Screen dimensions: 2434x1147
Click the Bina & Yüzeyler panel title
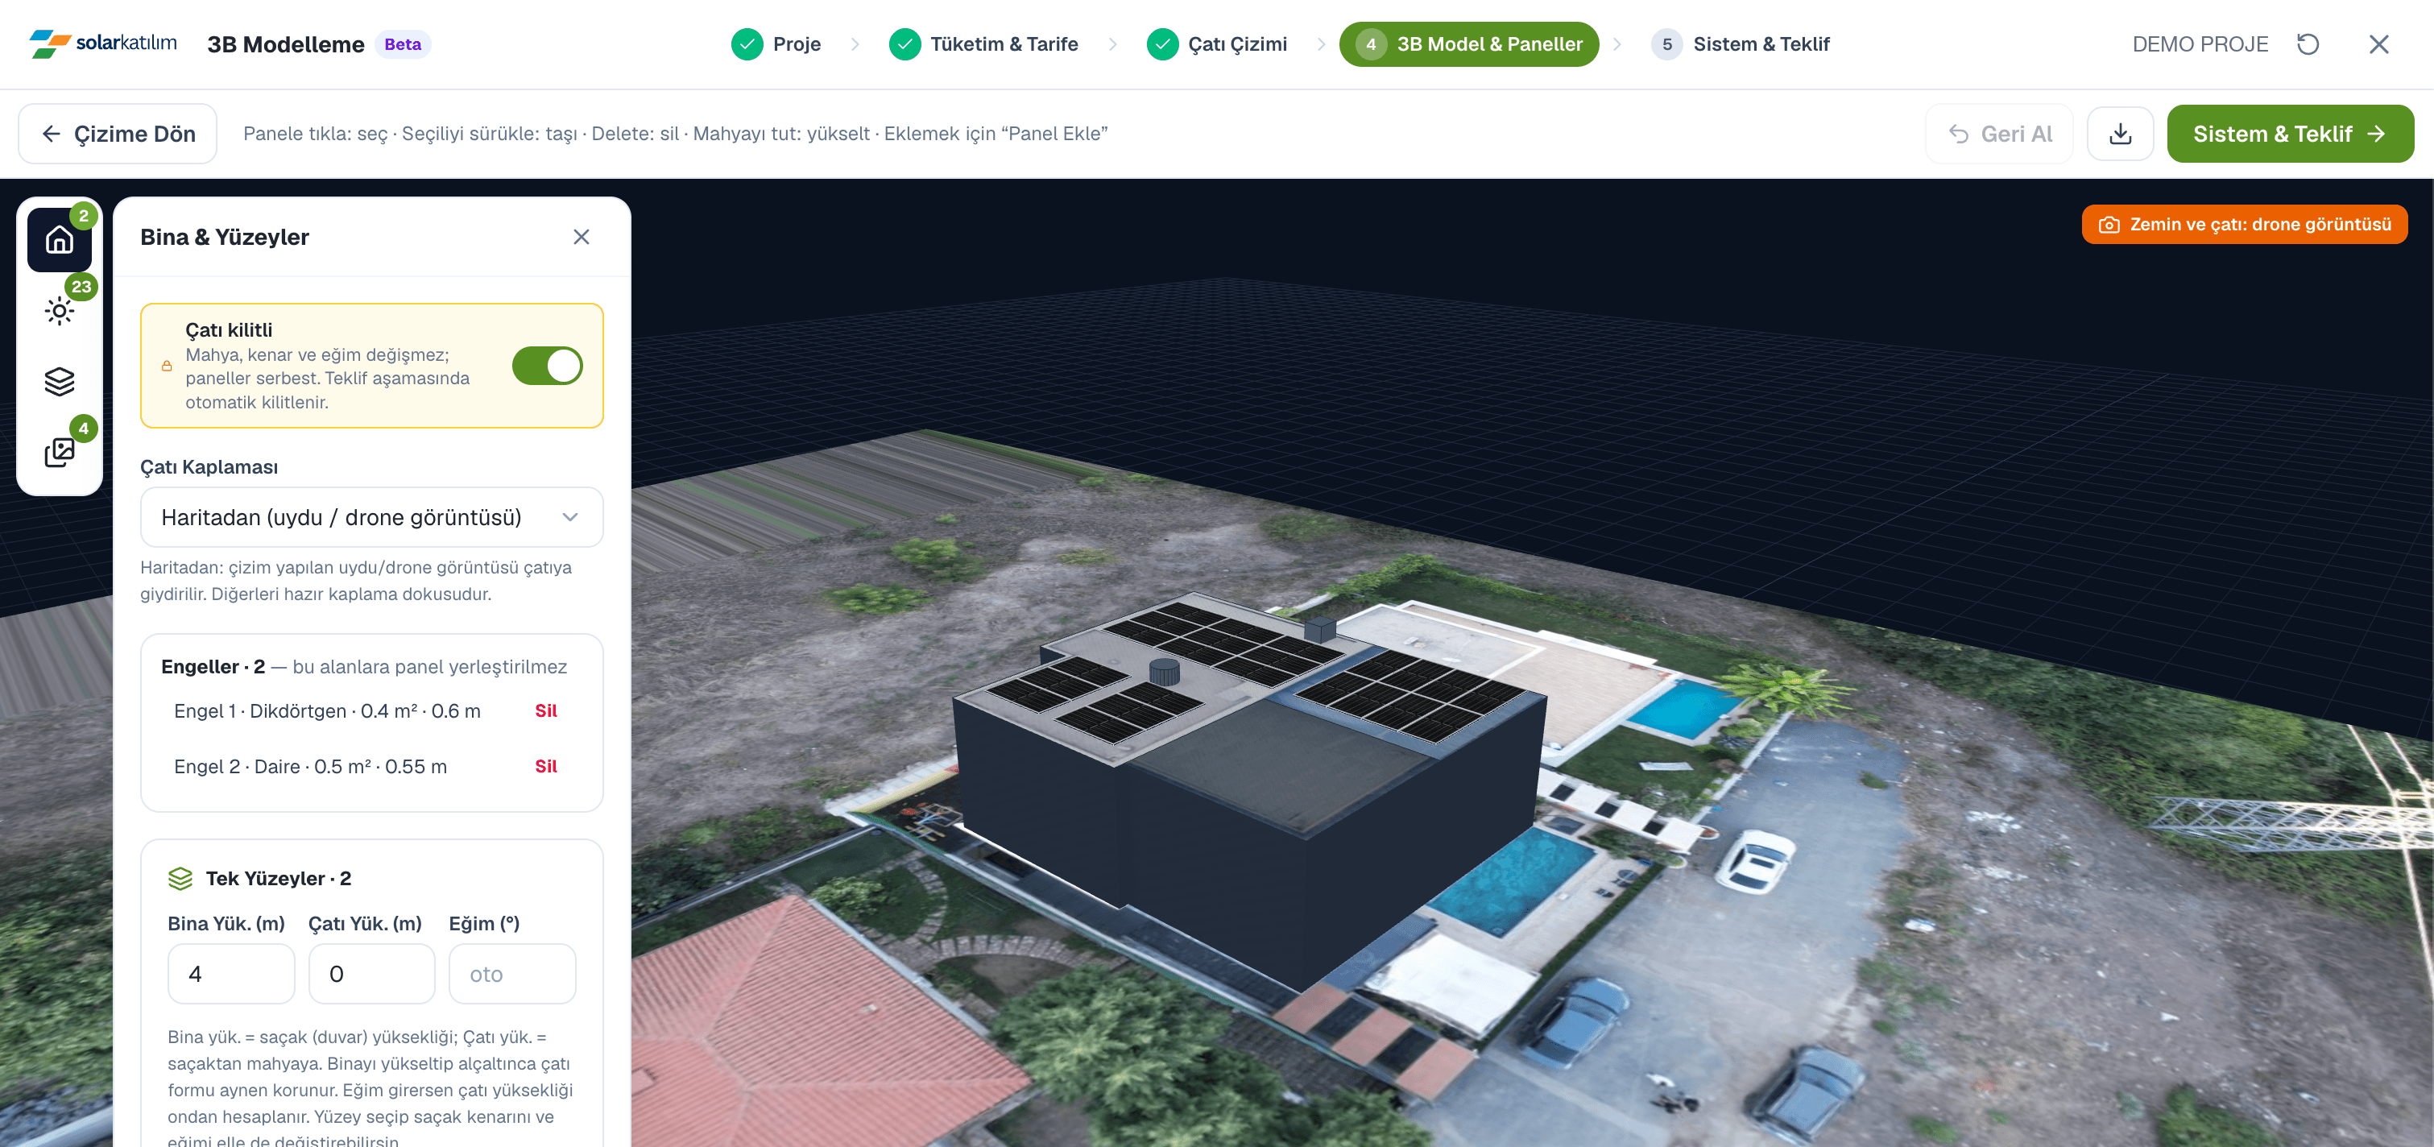(225, 237)
